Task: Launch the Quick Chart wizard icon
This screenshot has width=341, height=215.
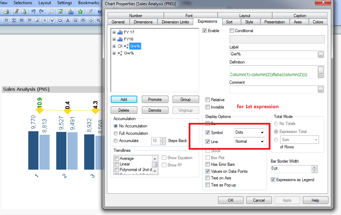Action: point(71,12)
